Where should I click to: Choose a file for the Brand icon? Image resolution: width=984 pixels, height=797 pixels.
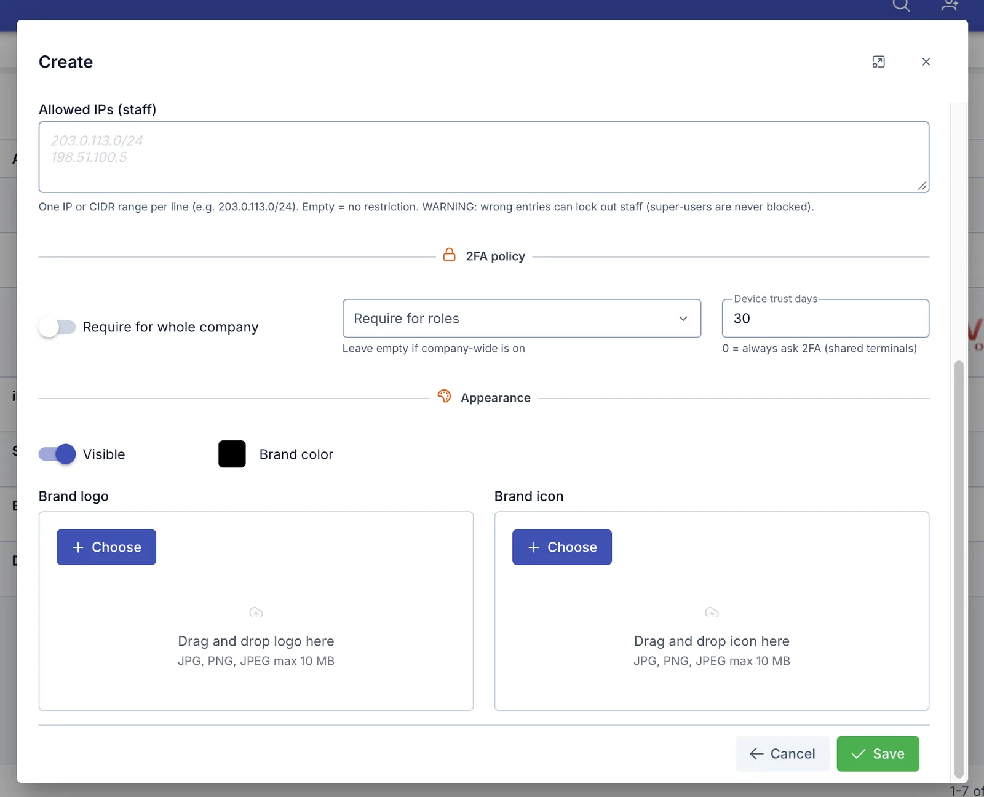pos(562,547)
